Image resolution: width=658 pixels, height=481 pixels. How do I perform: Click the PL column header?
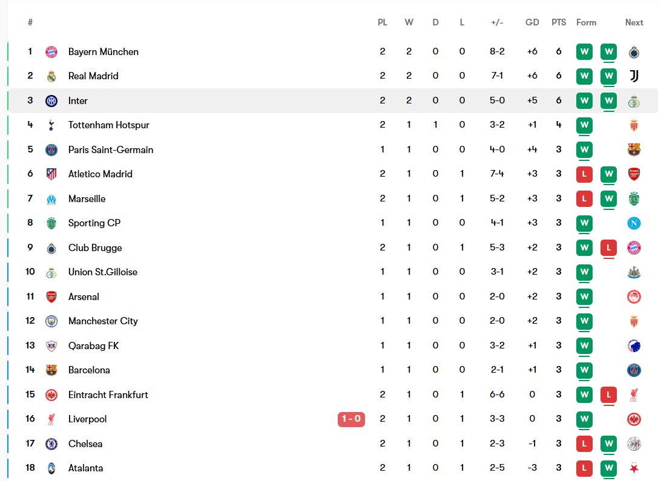383,22
